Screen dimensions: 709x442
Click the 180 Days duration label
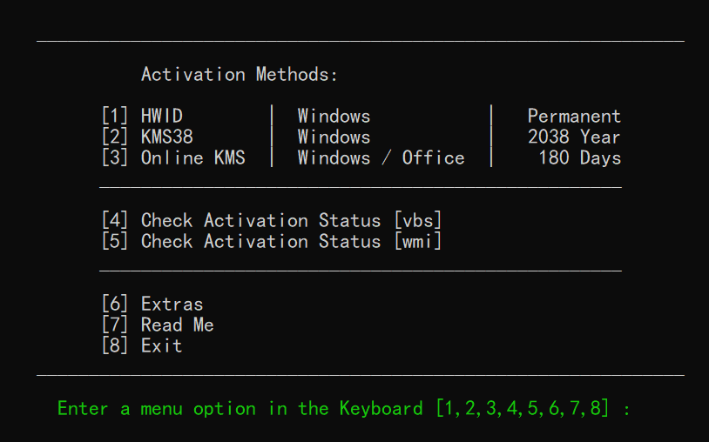(x=579, y=158)
